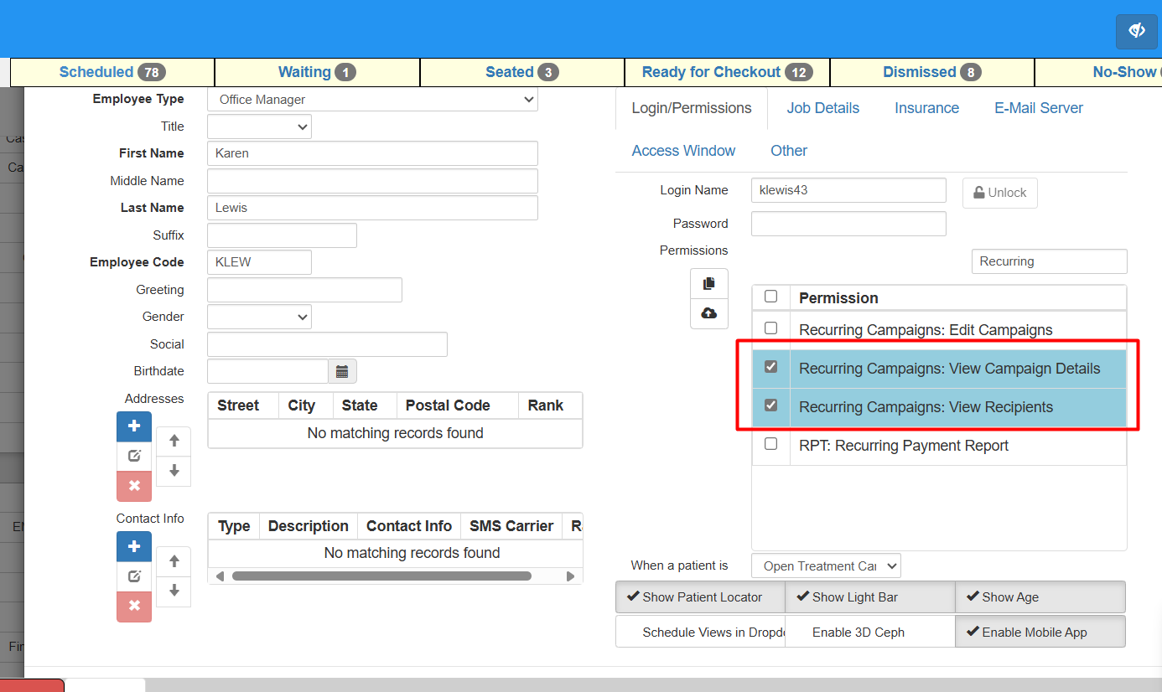Sort contact info by Description column
This screenshot has width=1162, height=692.
pos(308,526)
